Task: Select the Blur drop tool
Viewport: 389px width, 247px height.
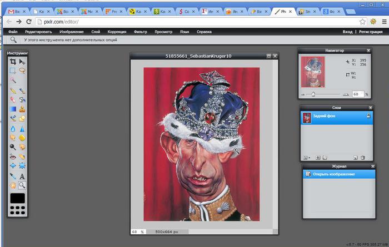Action: coord(13,129)
